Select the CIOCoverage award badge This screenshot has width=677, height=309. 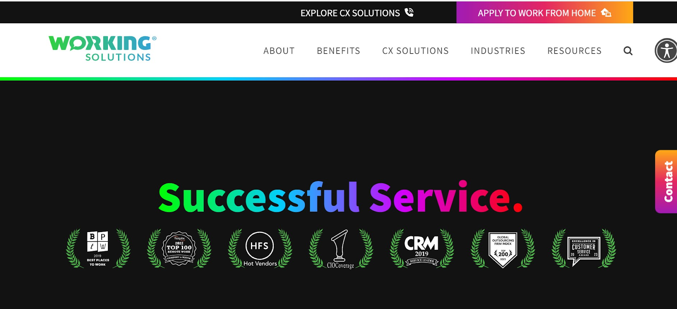point(341,249)
